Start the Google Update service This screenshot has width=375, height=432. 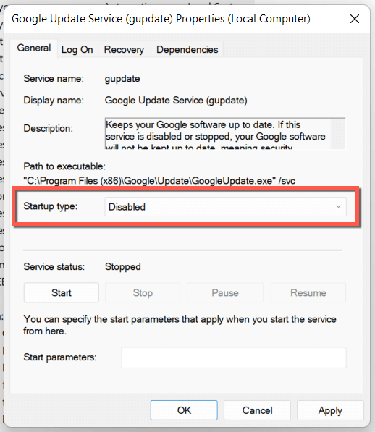click(61, 292)
